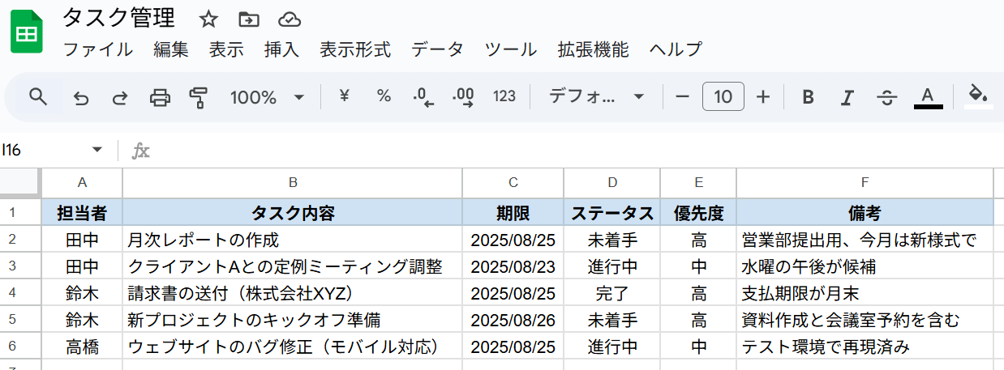Open the search magnifier tool
Image resolution: width=1004 pixels, height=370 pixels.
point(38,97)
